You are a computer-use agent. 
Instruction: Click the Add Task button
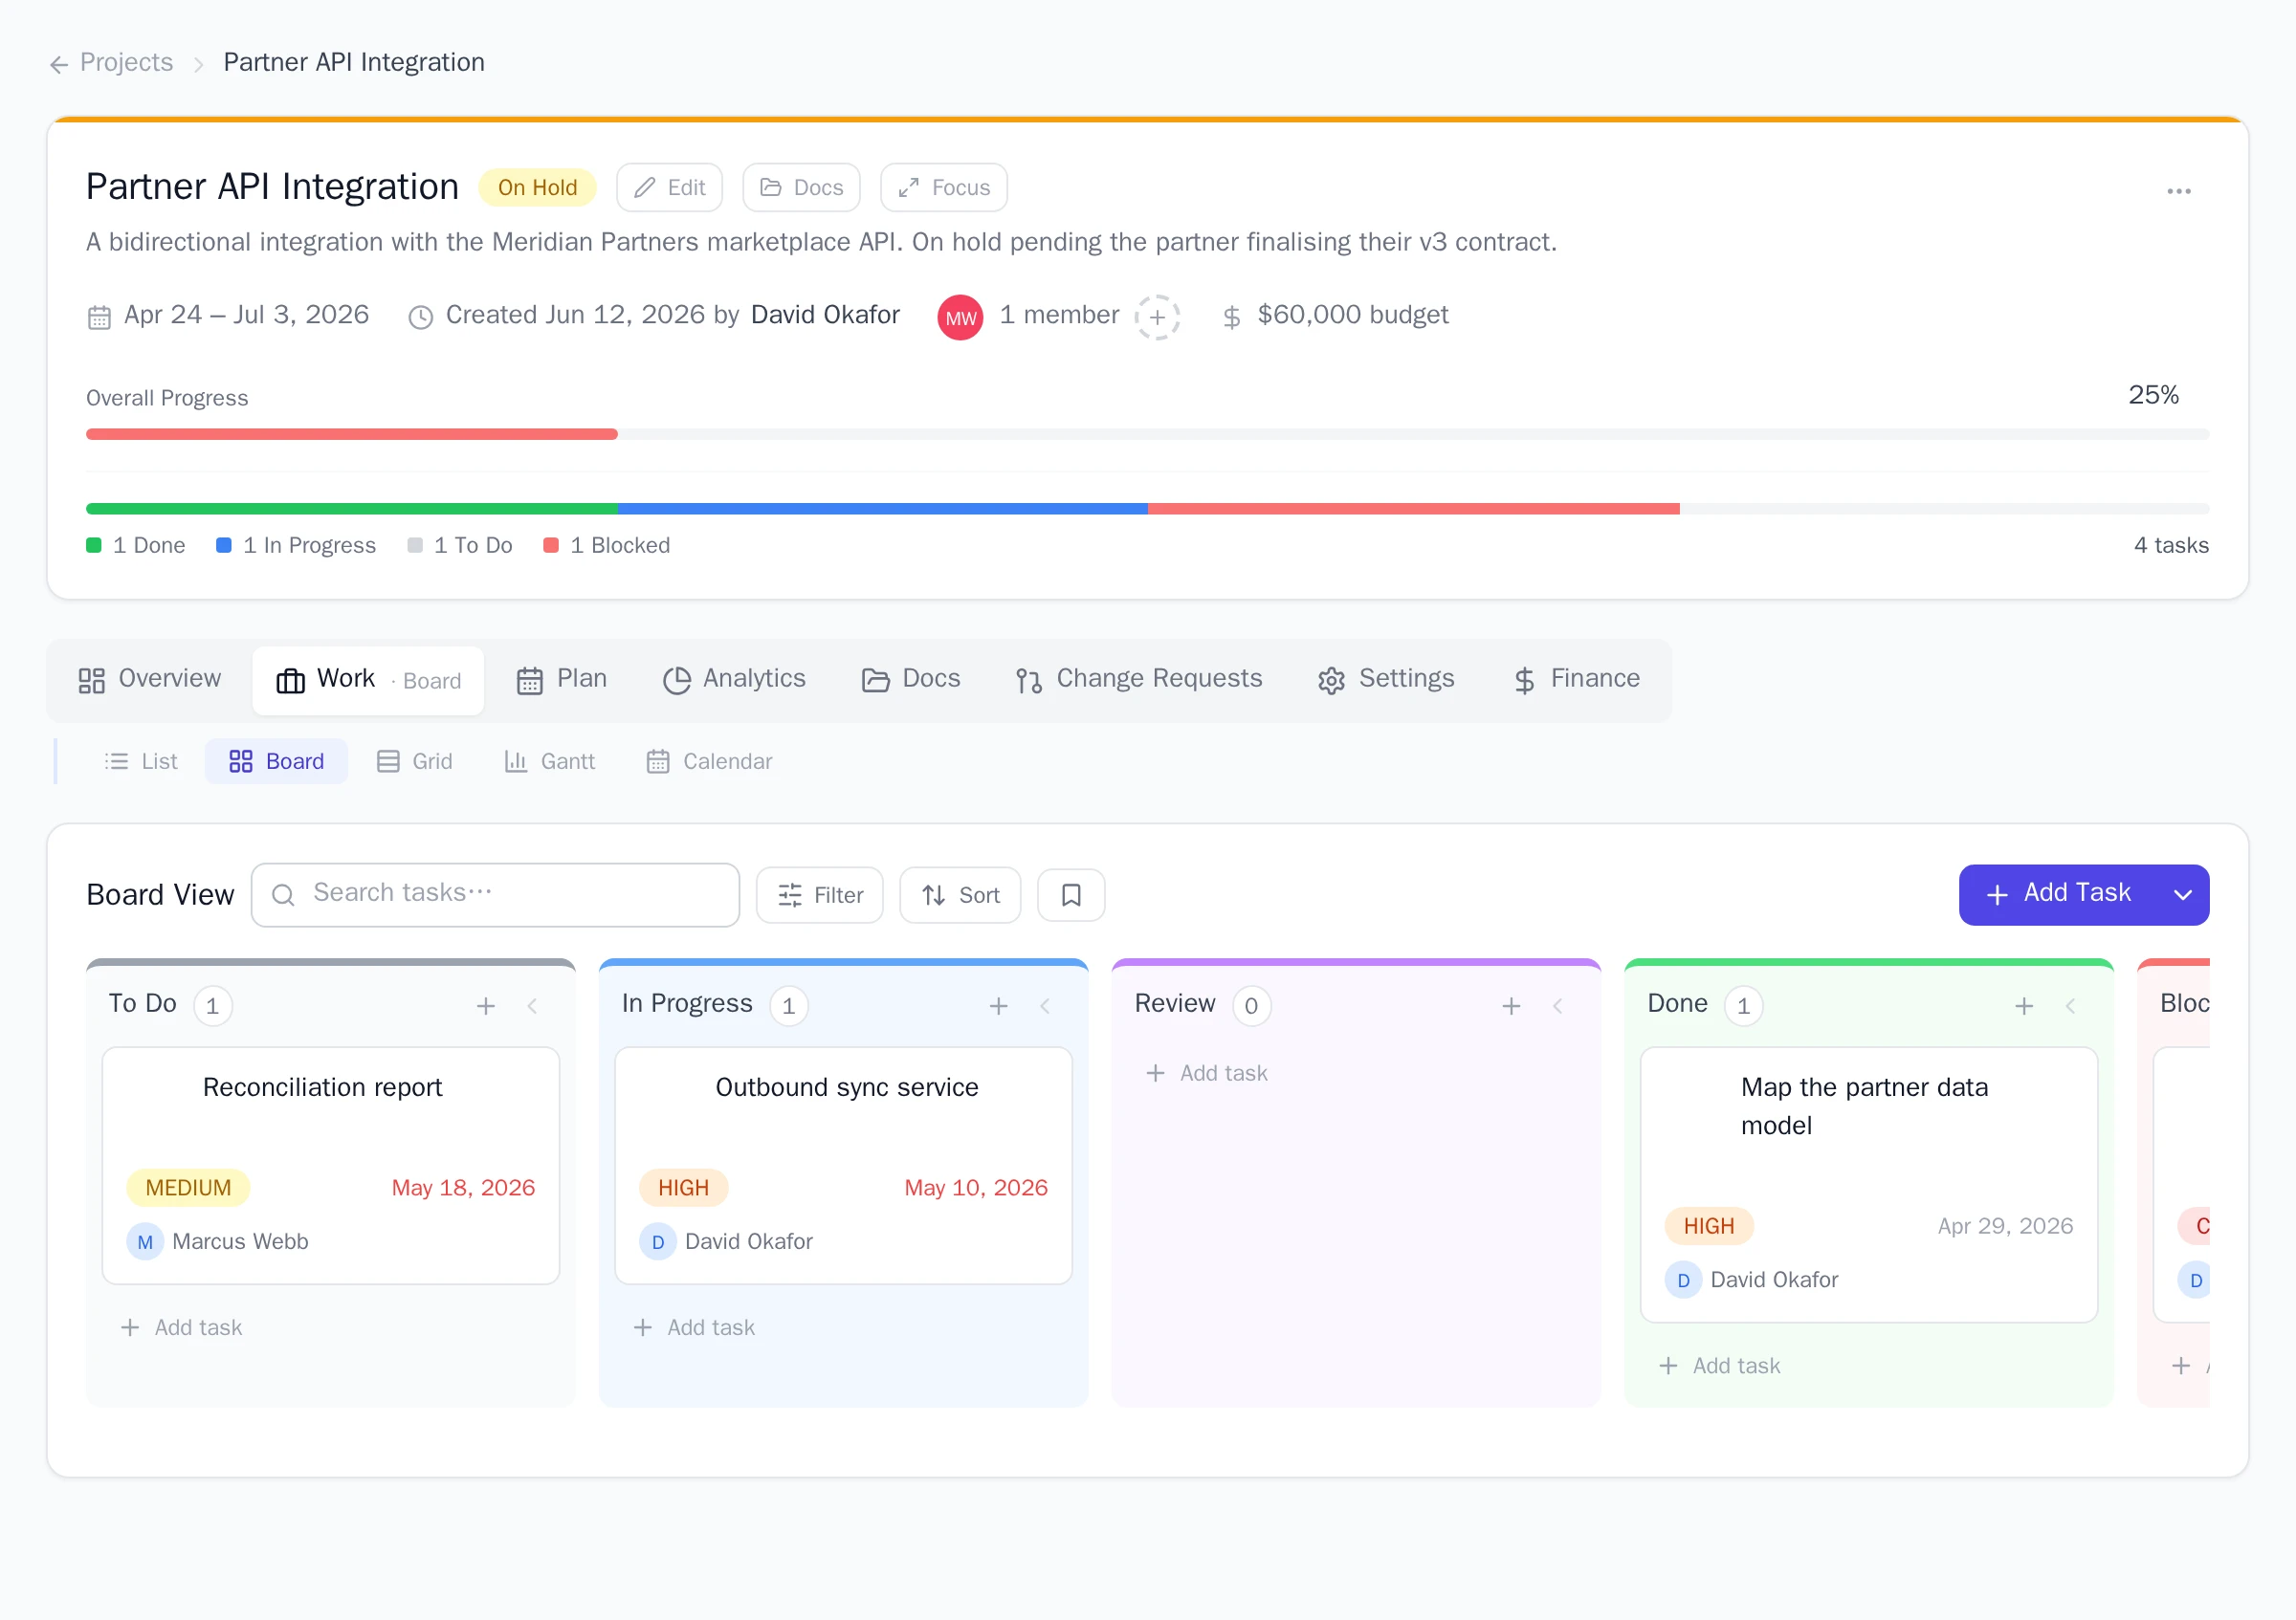(2058, 894)
